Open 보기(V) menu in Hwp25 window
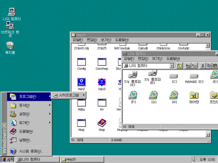 [x=106, y=40]
